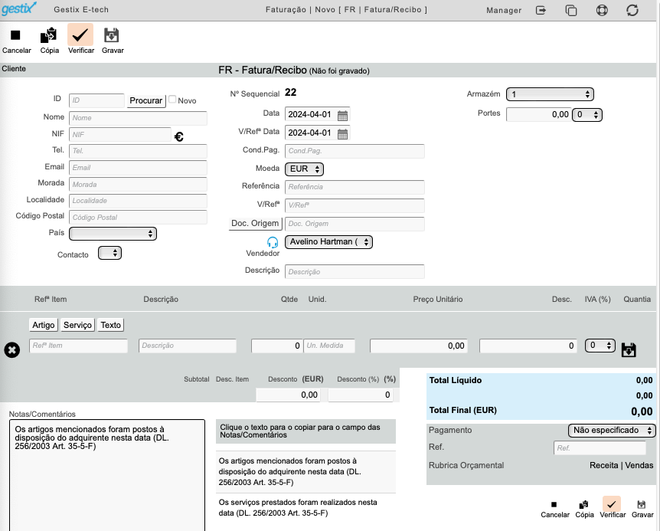This screenshot has height=531, width=660.
Task: Click the bottom Cancelar icon
Action: click(554, 504)
